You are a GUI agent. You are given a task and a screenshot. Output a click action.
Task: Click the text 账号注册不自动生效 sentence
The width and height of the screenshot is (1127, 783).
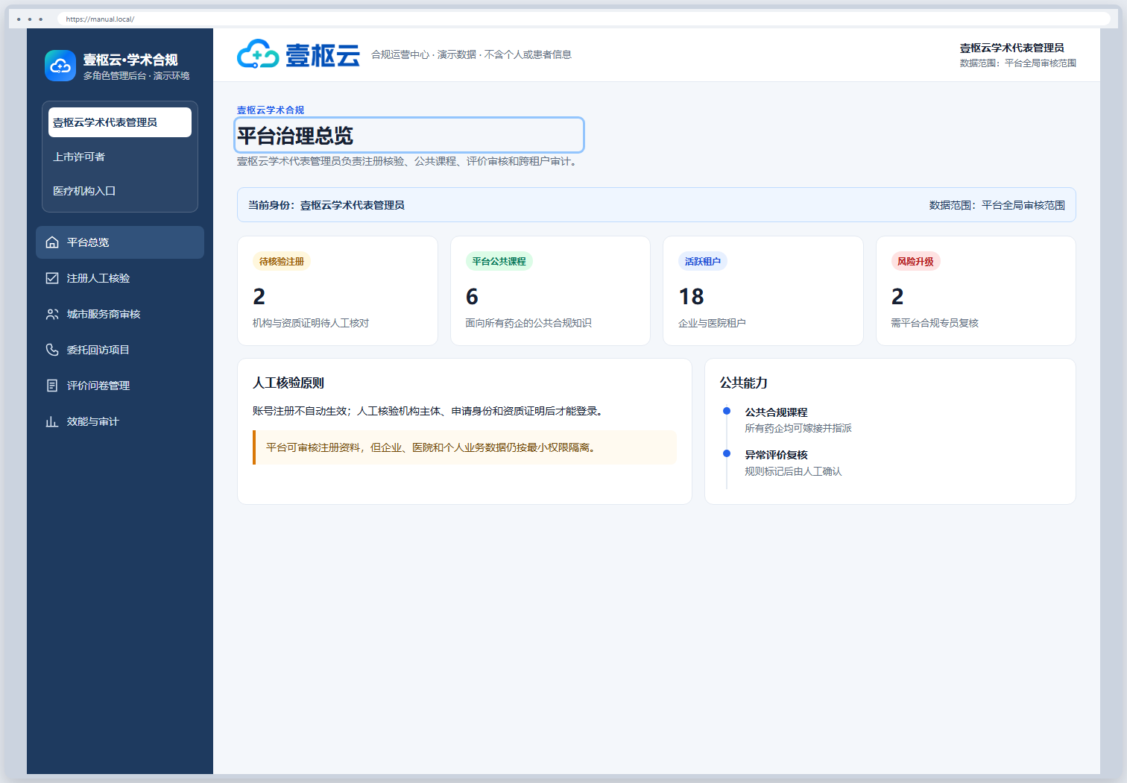click(428, 411)
